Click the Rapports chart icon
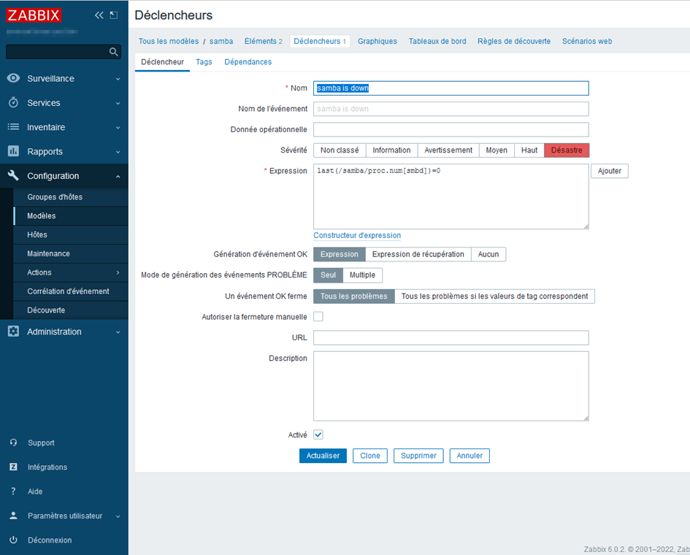The image size is (690, 555). tap(13, 151)
